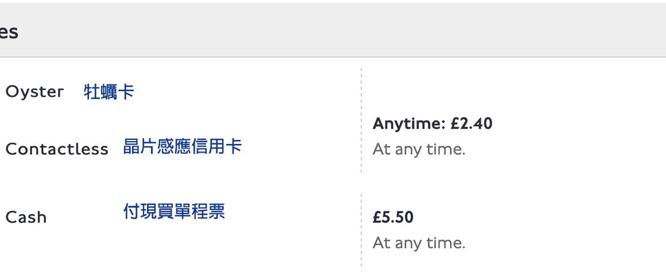Click the Contactless payment label
Screen dimensions: 666x277
56,149
